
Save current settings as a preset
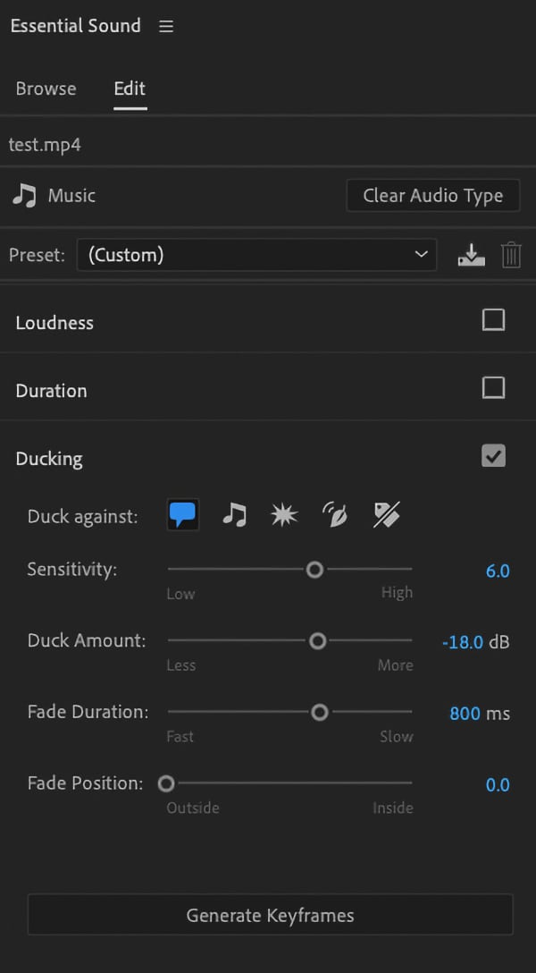[471, 255]
